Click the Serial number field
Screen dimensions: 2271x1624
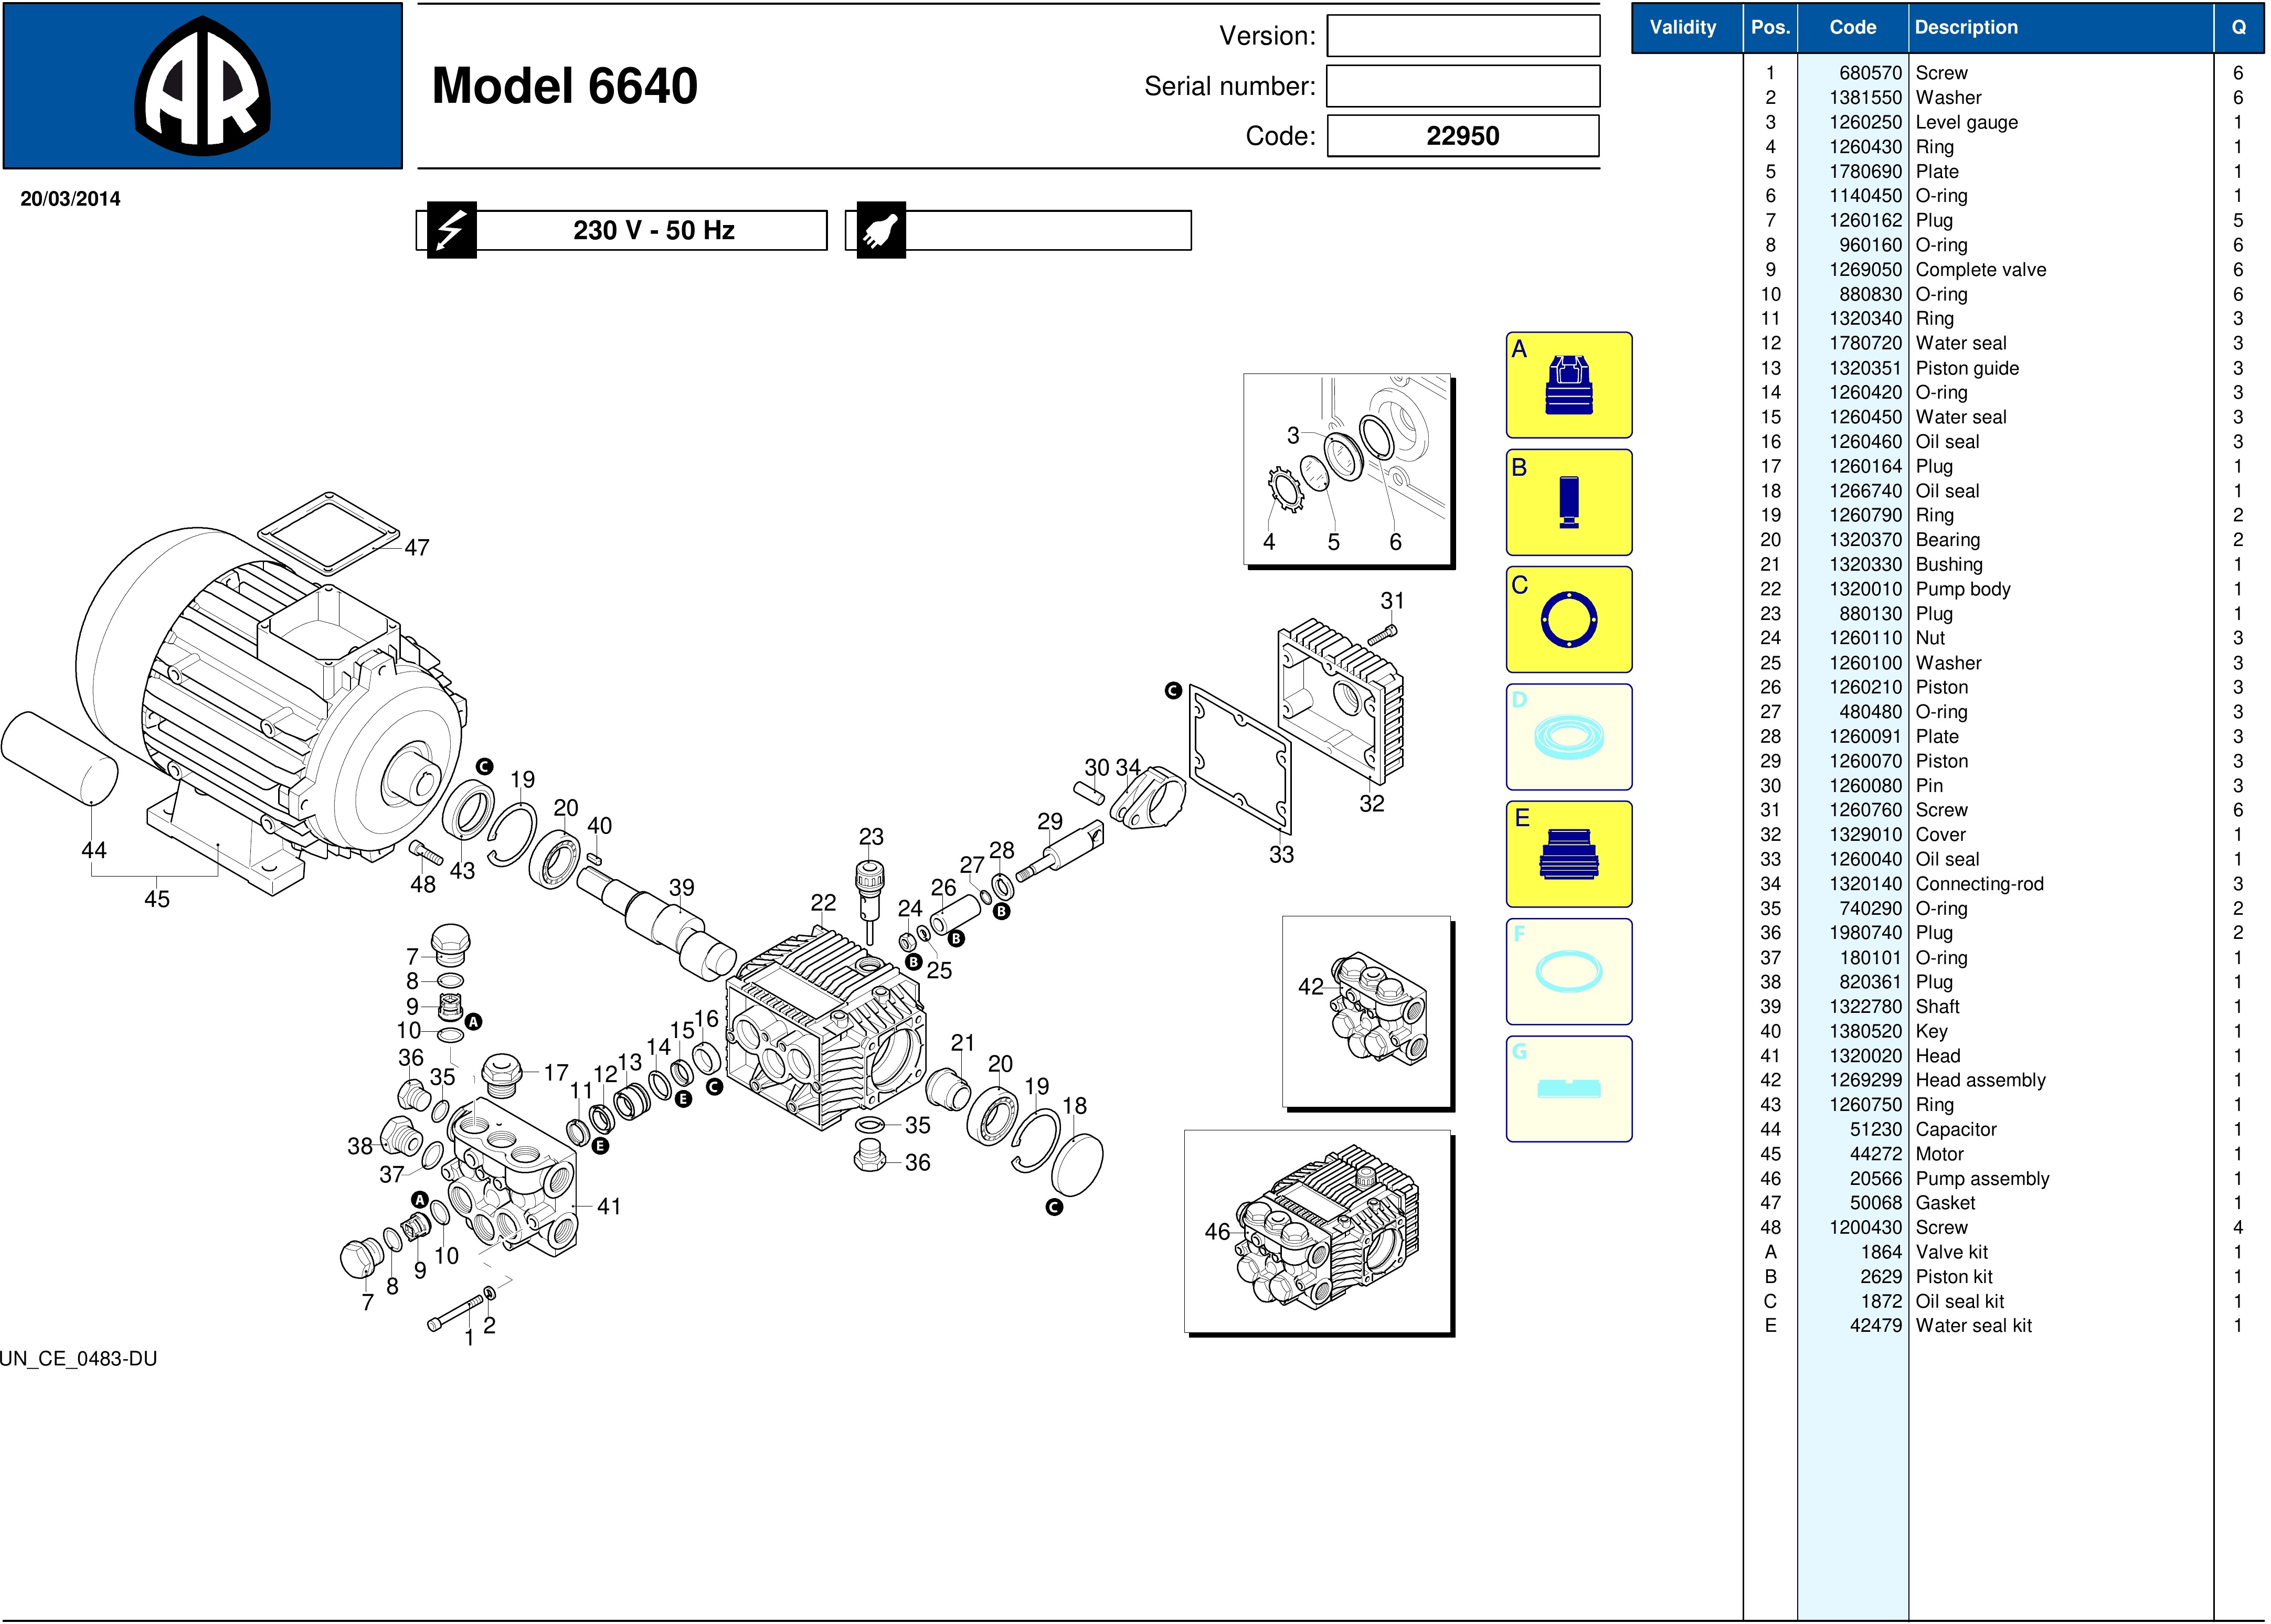click(x=1462, y=86)
